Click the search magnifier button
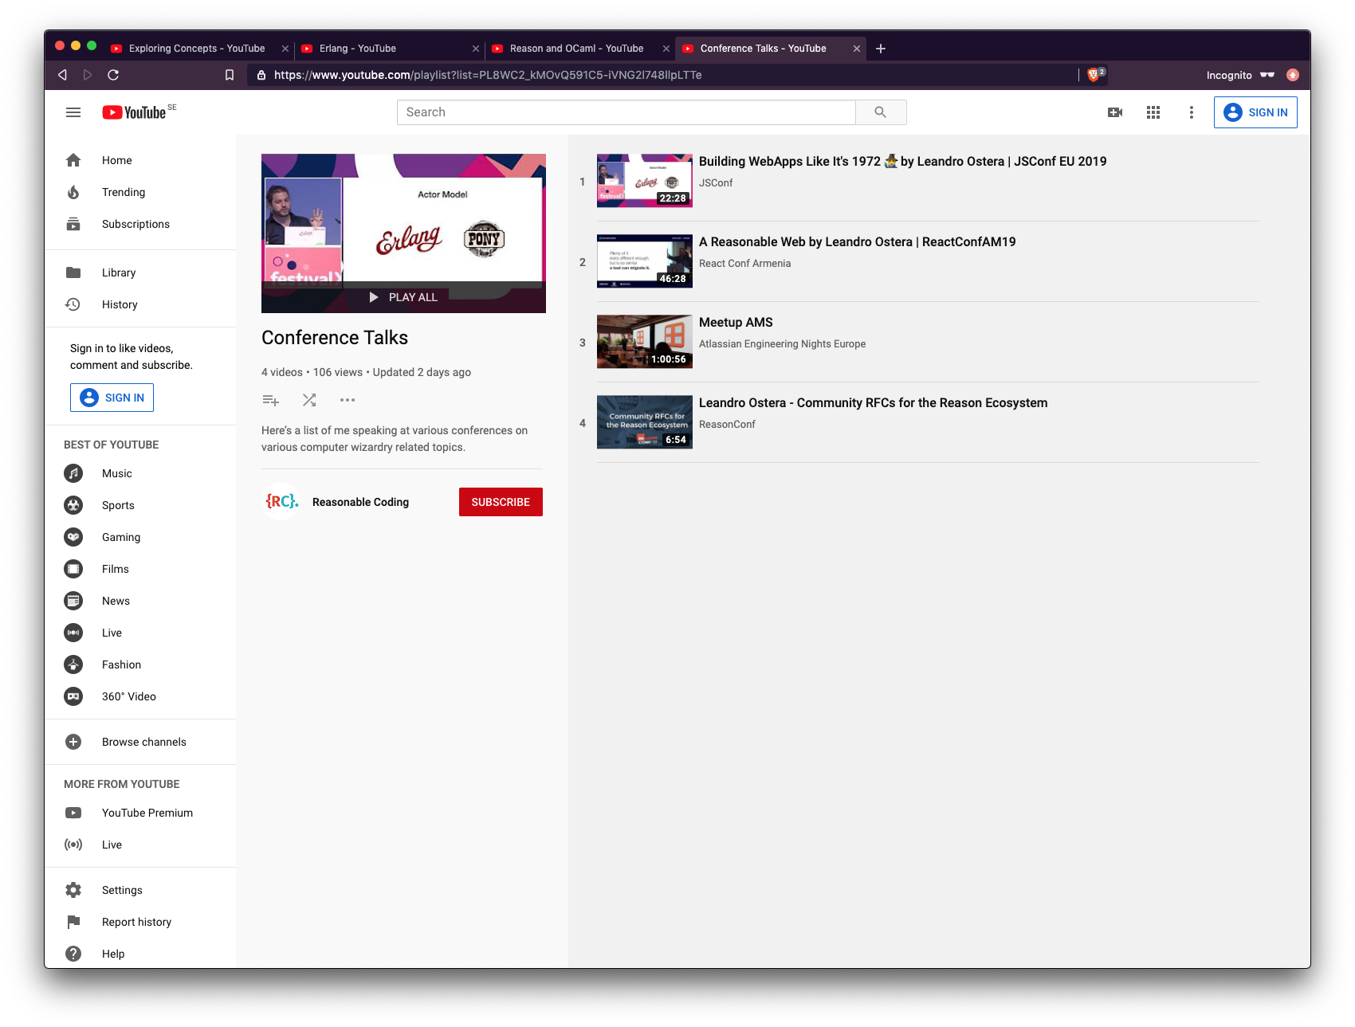Viewport: 1355px width, 1027px height. click(x=881, y=112)
